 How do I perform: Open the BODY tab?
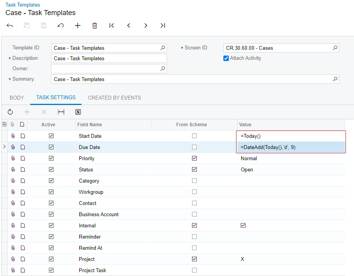(17, 98)
